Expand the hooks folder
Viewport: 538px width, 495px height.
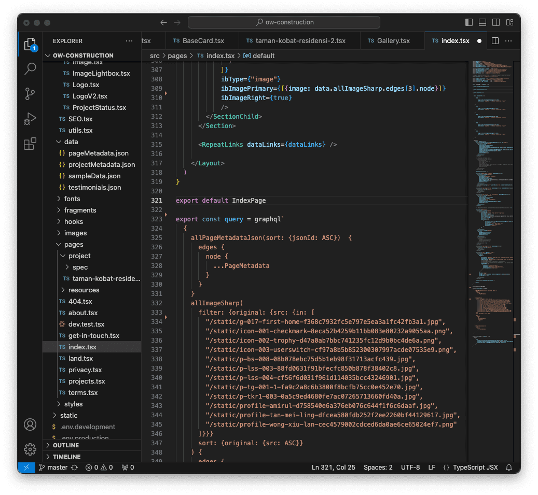(x=74, y=221)
